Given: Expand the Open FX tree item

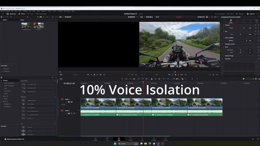Looking at the screenshot, I should click(x=2, y=96).
